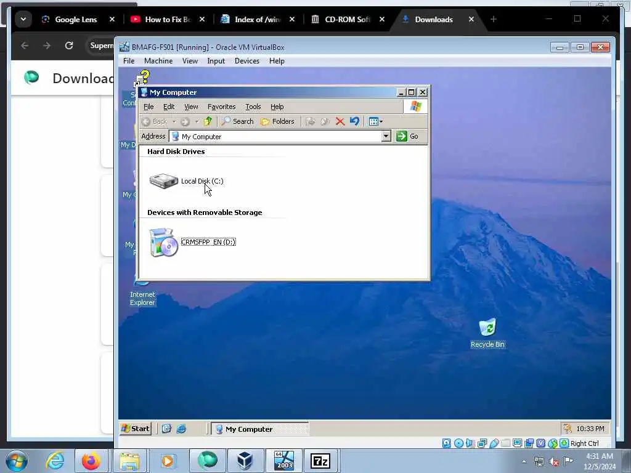Click VirtualBox audio status icon

[x=470, y=443]
